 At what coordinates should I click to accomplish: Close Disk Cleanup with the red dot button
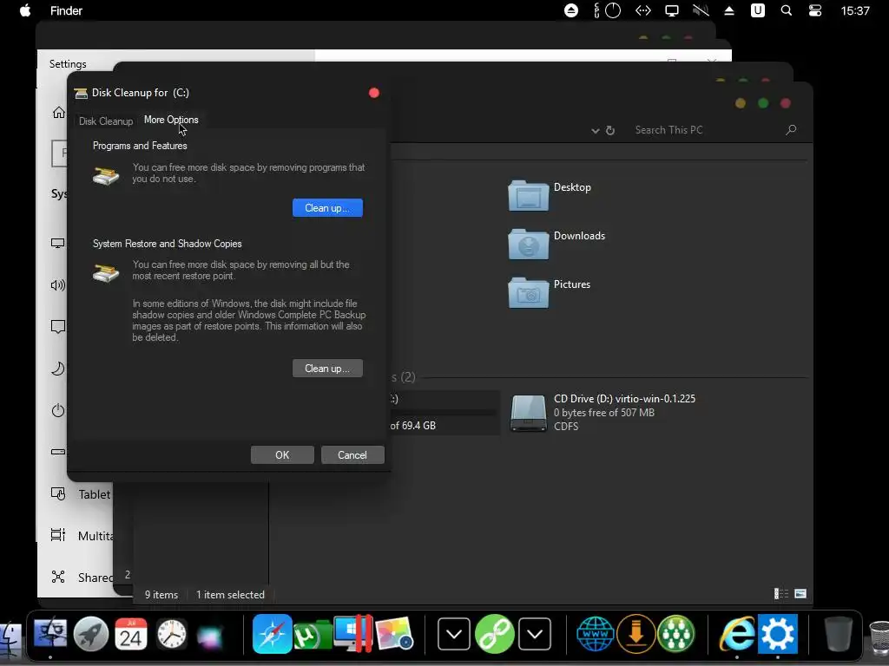373,93
